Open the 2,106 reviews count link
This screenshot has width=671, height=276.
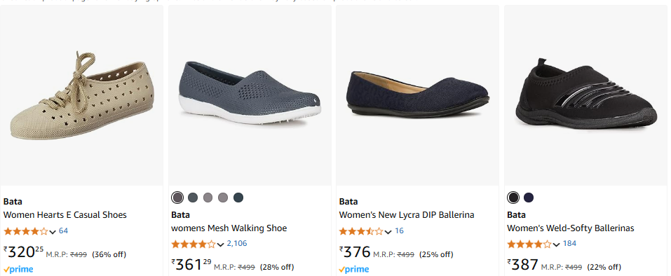coord(237,244)
